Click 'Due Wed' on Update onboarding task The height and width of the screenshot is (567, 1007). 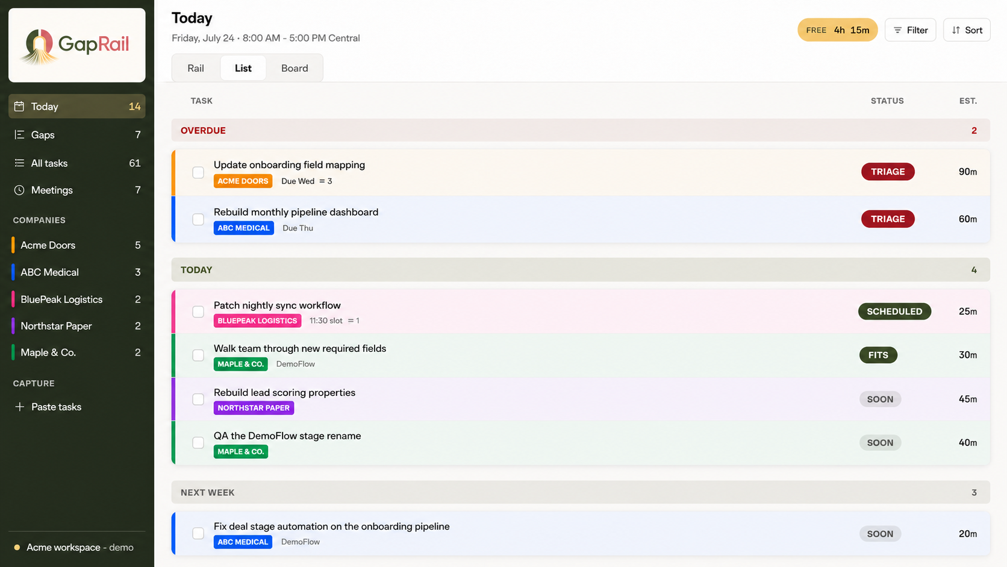coord(298,181)
